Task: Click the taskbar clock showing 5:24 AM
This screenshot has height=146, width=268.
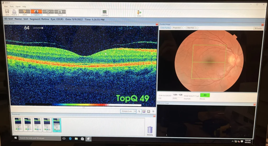Action: coord(248,141)
